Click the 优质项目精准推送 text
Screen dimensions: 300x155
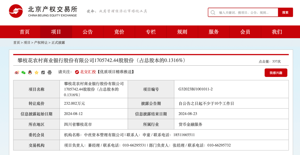coord(116,72)
